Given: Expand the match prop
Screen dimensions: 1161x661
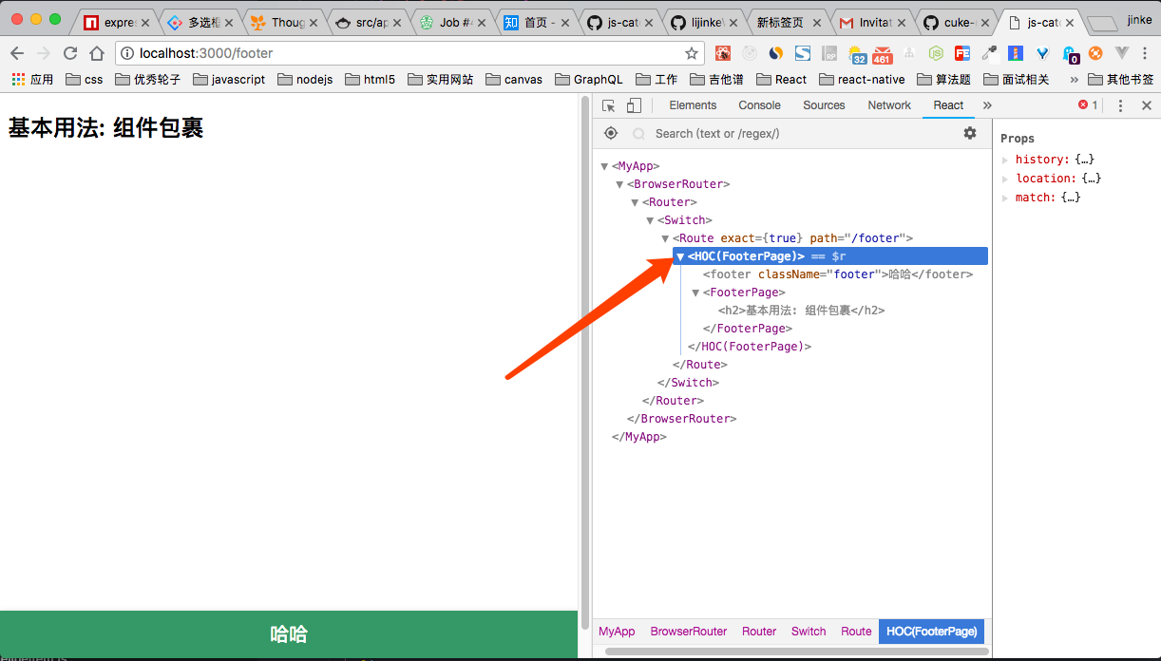Looking at the screenshot, I should [1005, 198].
